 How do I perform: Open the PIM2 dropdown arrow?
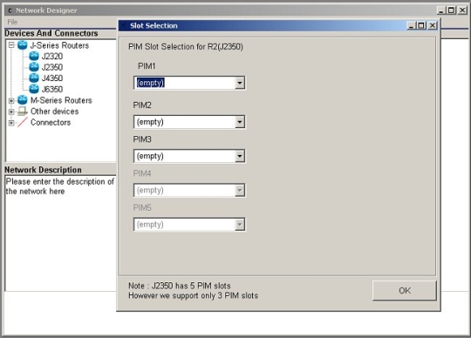click(x=239, y=122)
